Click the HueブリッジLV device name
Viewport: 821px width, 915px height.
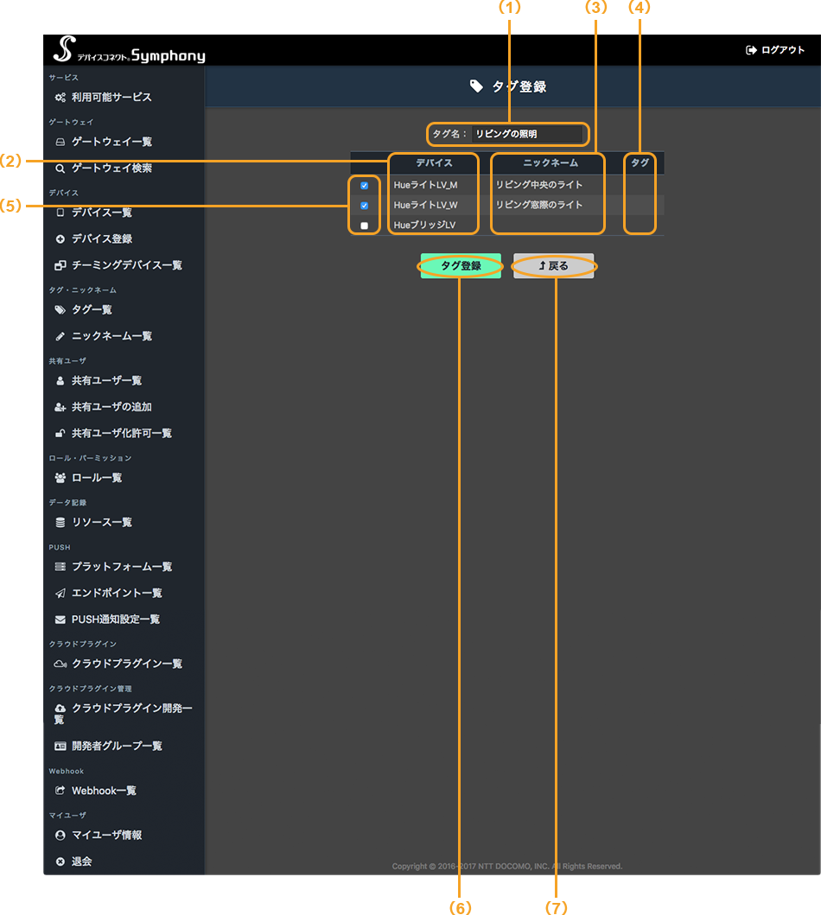[x=424, y=226]
